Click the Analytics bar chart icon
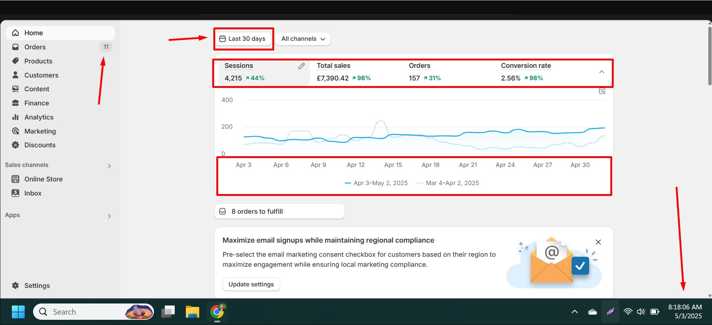Screen dimensions: 712x325 click(x=15, y=117)
